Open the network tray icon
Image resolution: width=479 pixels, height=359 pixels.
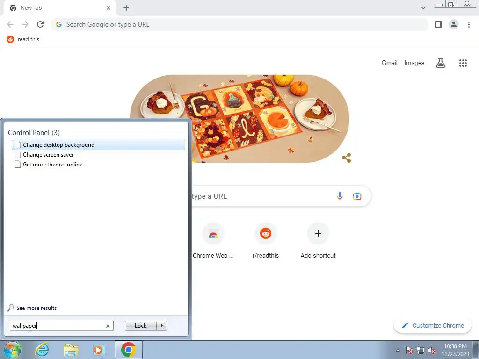(x=421, y=350)
